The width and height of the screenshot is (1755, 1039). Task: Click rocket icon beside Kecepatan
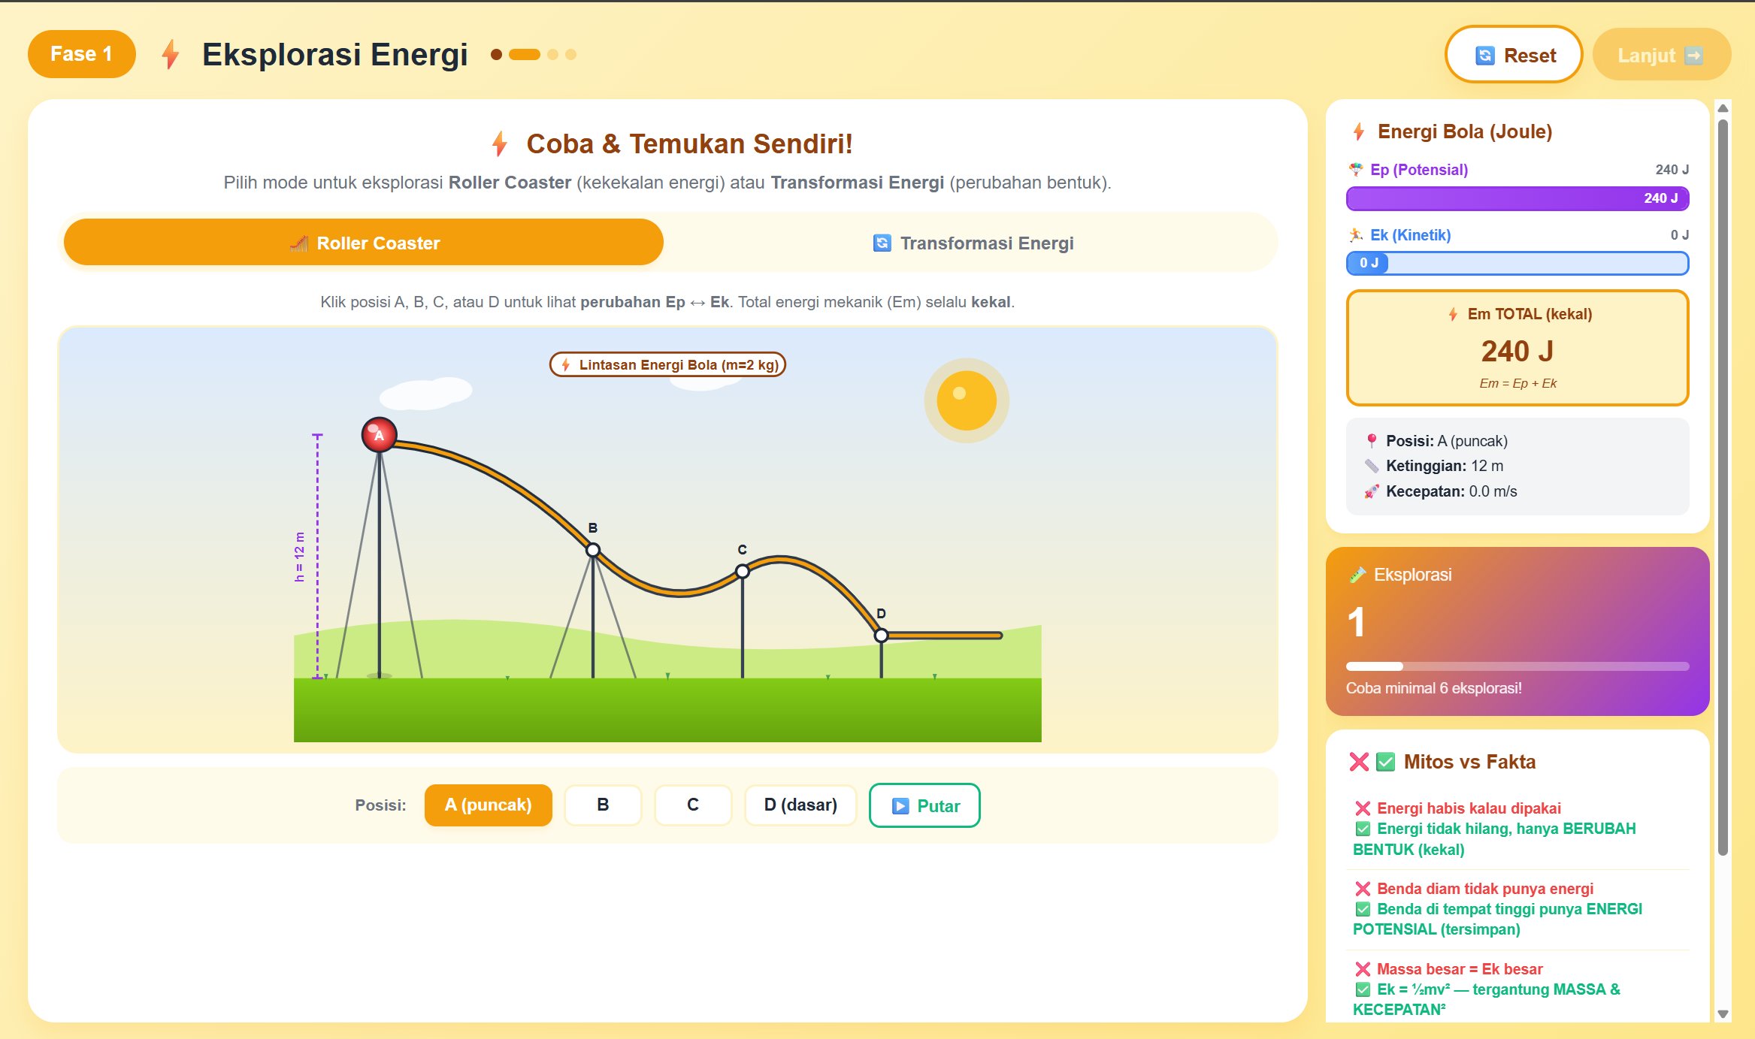(x=1372, y=491)
